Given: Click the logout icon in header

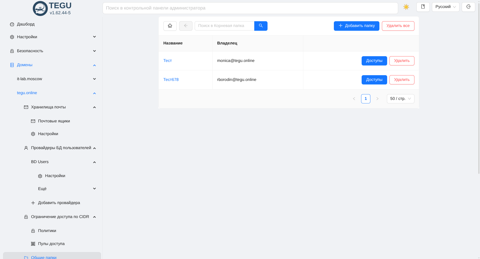Looking at the screenshot, I should (468, 7).
